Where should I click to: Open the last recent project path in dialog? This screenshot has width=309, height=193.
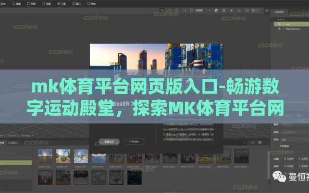click(188, 140)
